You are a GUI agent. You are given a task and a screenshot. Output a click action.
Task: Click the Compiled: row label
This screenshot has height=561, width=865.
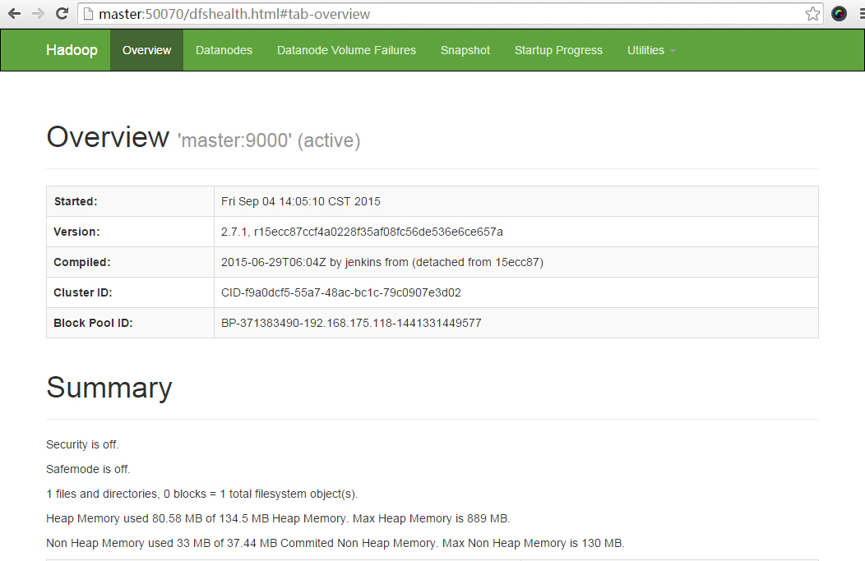81,262
